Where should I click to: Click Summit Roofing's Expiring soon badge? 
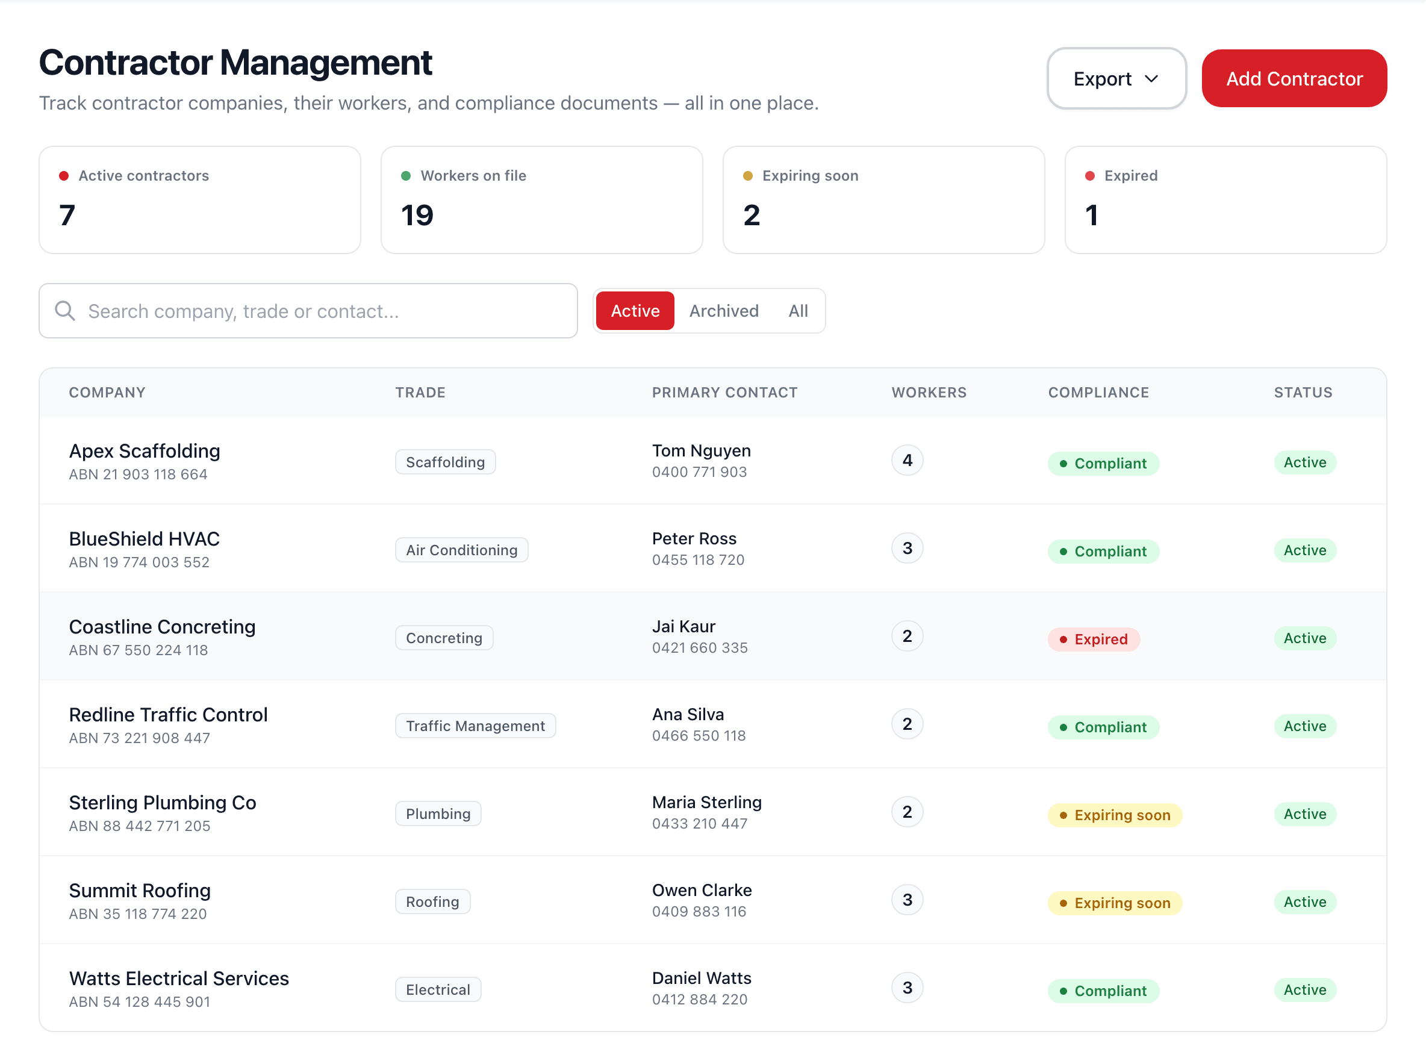(x=1114, y=903)
